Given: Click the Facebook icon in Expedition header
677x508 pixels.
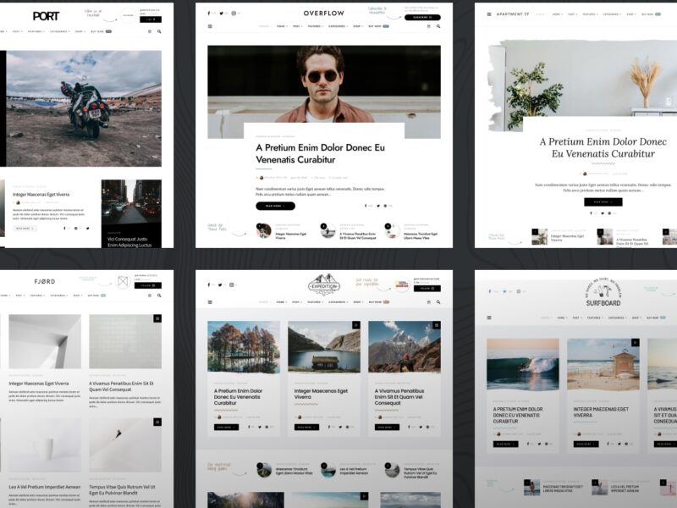Looking at the screenshot, I should [209, 284].
